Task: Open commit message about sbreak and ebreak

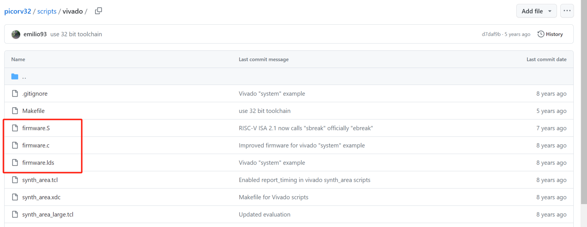Action: pyautogui.click(x=306, y=128)
